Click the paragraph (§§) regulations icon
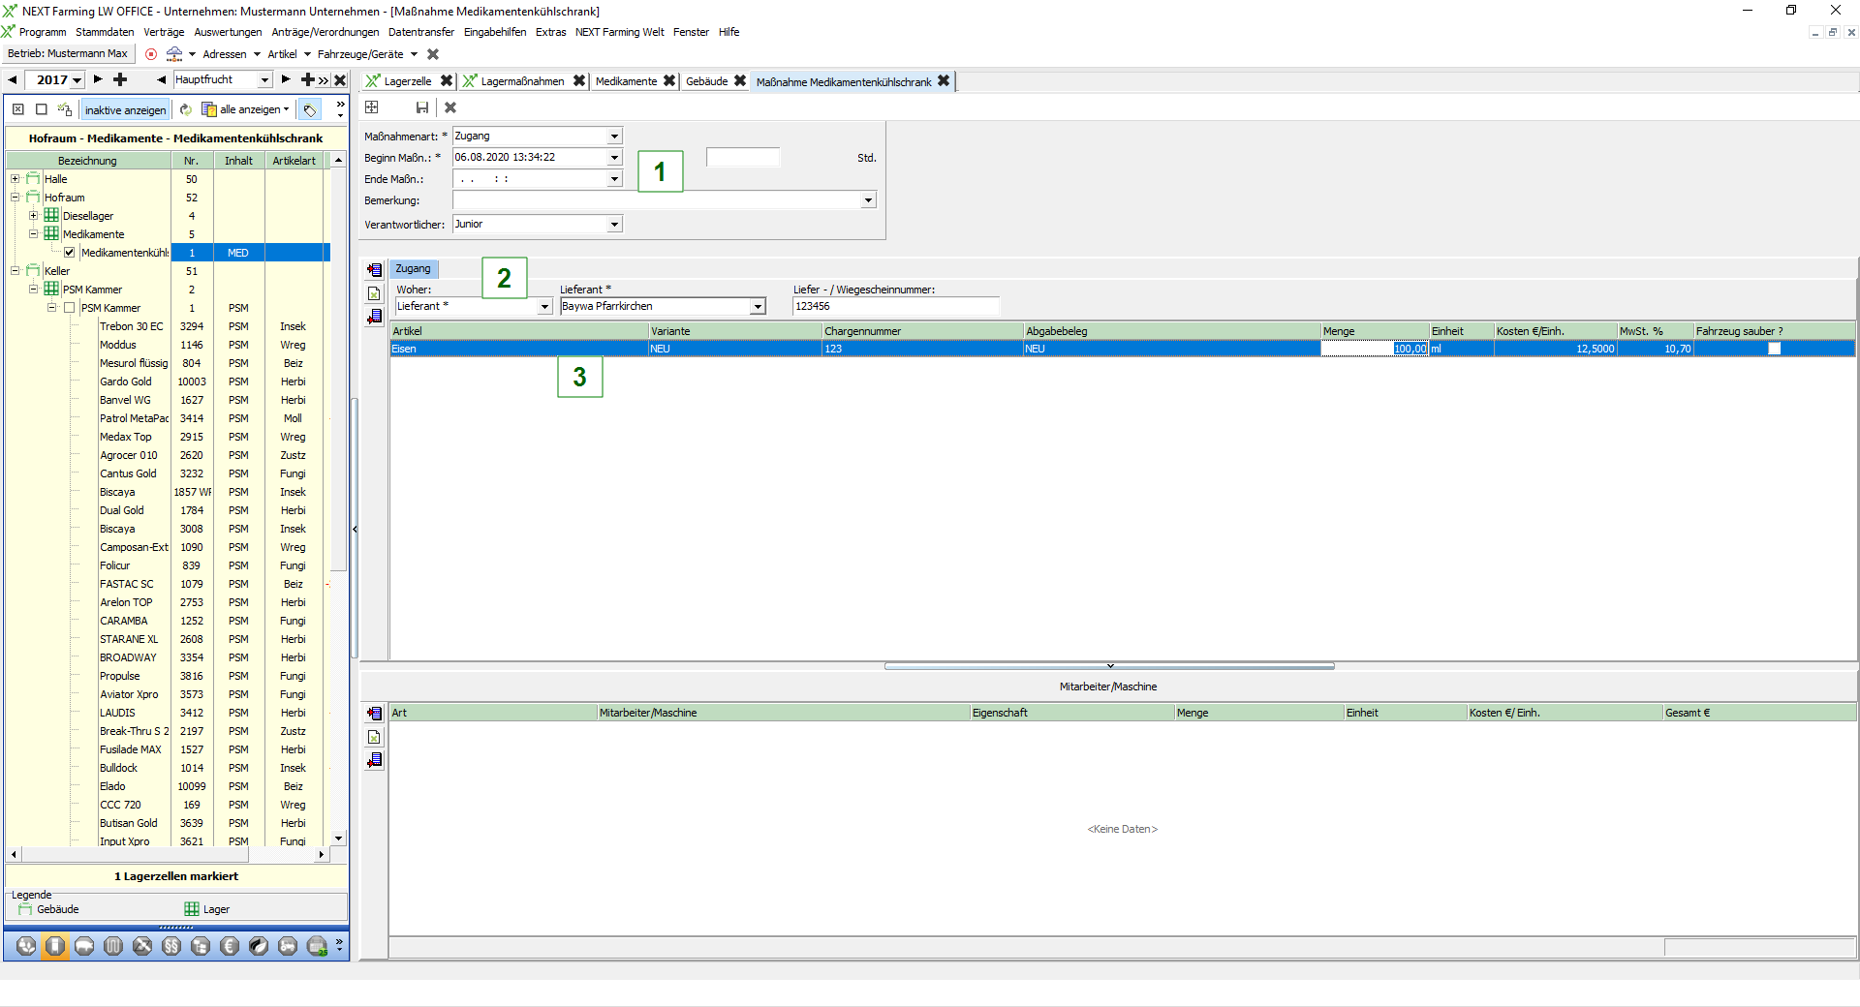This screenshot has height=1007, width=1860. point(171,946)
